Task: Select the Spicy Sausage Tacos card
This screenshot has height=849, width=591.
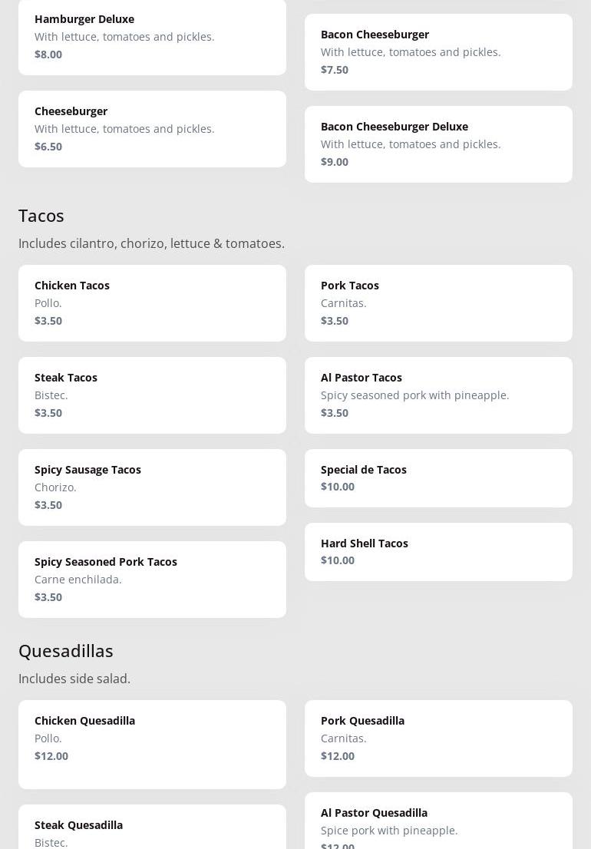Action: pos(152,487)
